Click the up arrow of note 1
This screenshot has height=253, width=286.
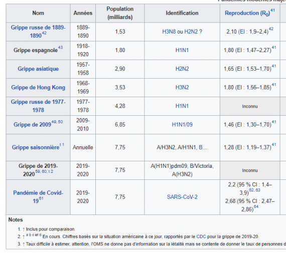24,229
